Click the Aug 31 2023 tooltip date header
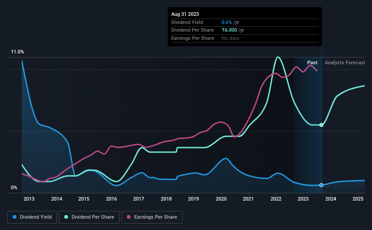This screenshot has height=230, width=372. tap(185, 14)
